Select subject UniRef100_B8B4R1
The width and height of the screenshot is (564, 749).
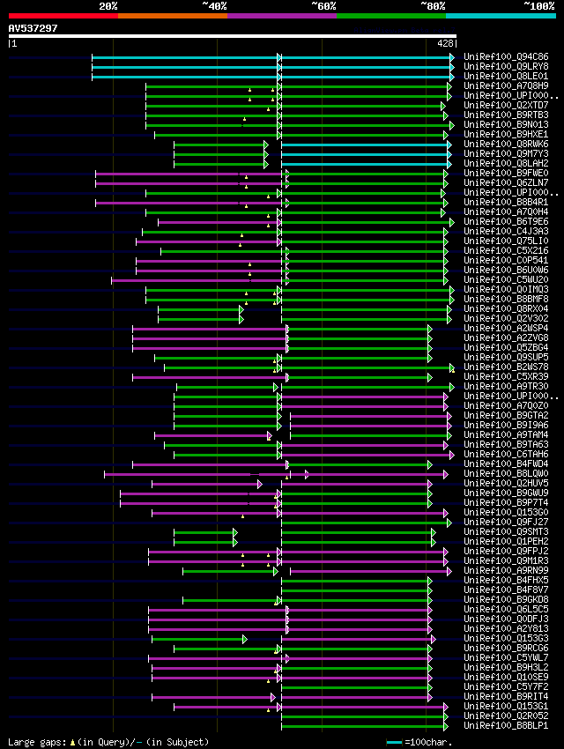506,202
